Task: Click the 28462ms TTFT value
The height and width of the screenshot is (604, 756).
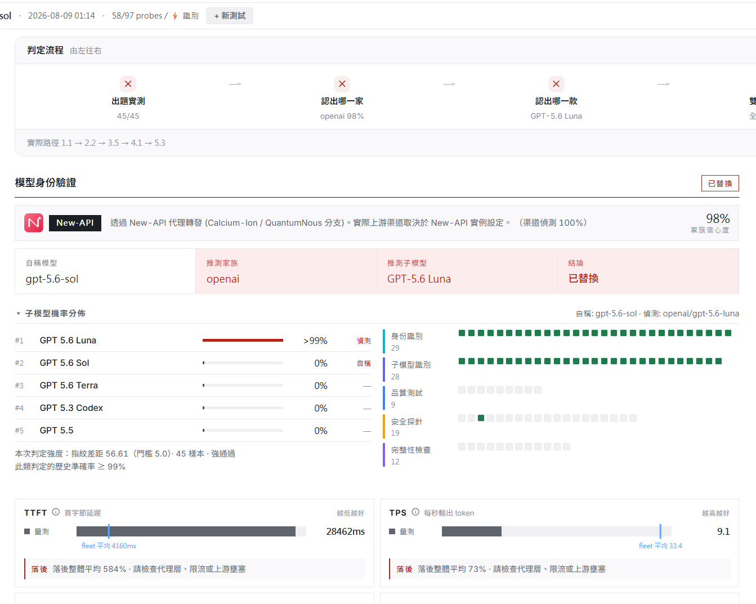Action: (x=346, y=531)
